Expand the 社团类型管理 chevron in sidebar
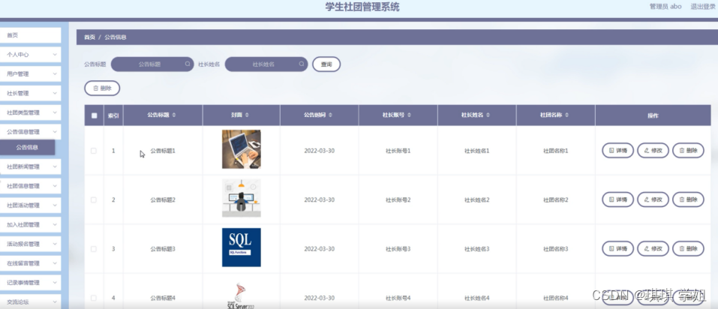This screenshot has height=309, width=718. click(x=55, y=112)
